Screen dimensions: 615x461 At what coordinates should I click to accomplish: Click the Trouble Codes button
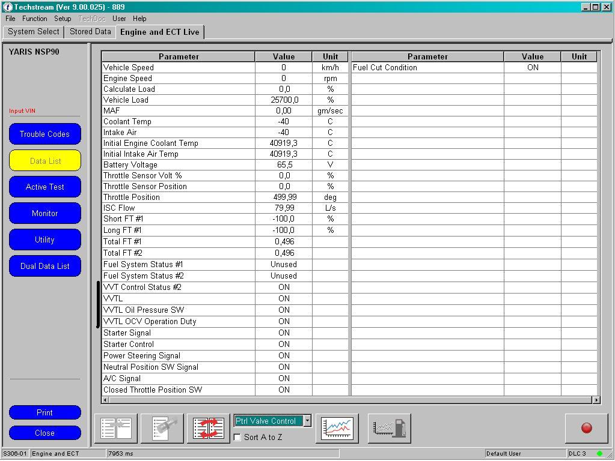(x=44, y=134)
